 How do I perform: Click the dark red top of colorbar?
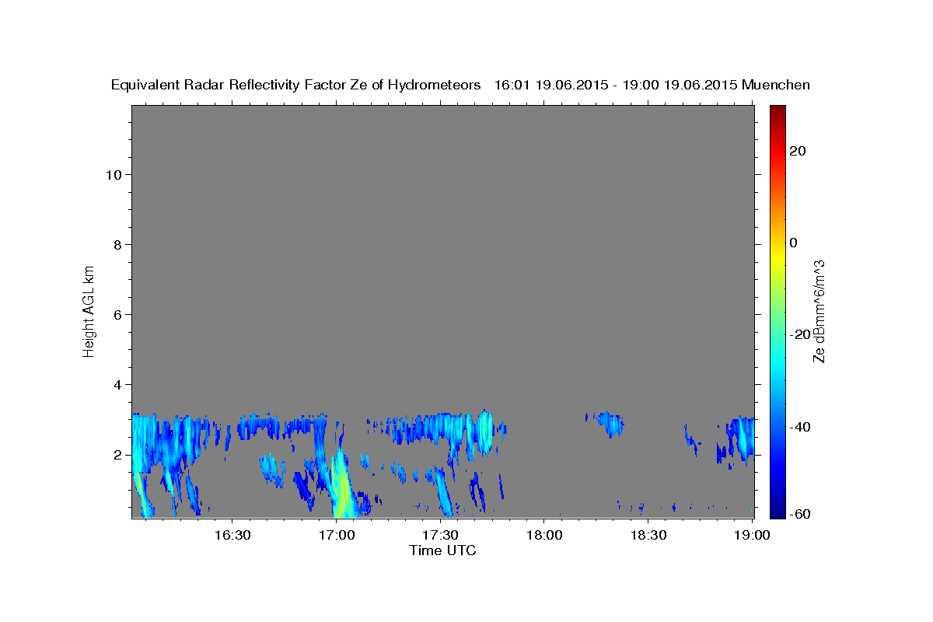pos(777,110)
